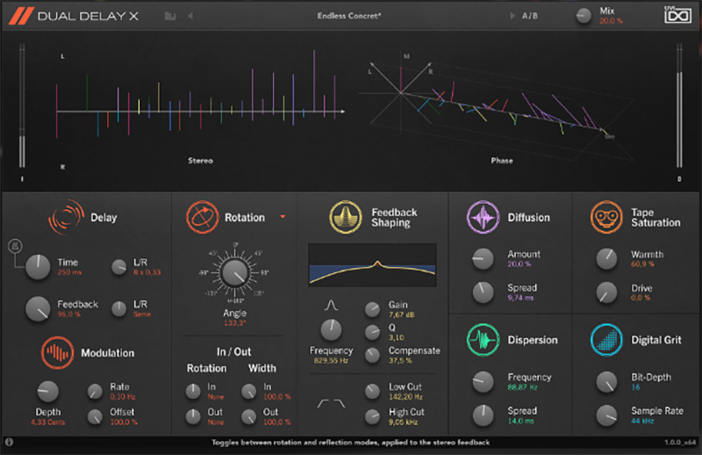This screenshot has width=702, height=455.
Task: Click the Gain value 7.67 dB
Action: coord(402,314)
